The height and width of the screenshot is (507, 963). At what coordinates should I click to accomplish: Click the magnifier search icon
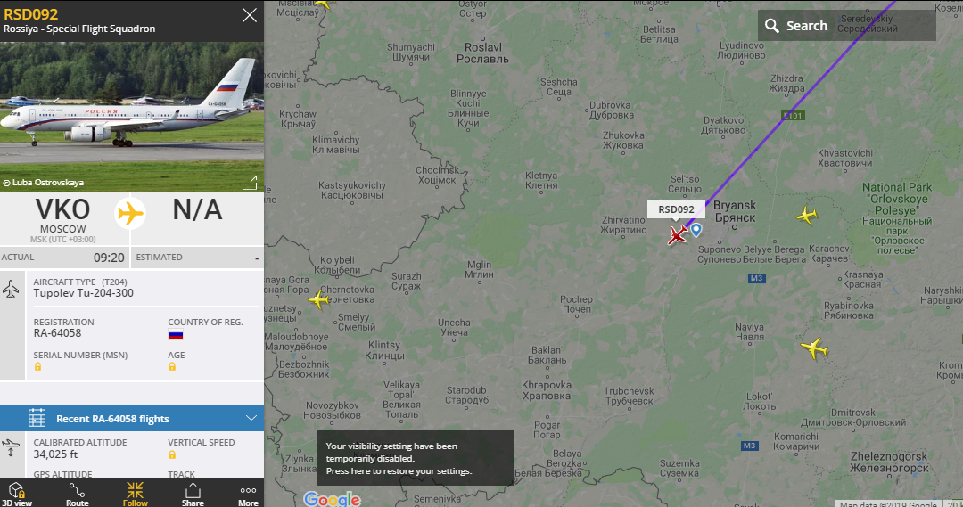point(772,26)
